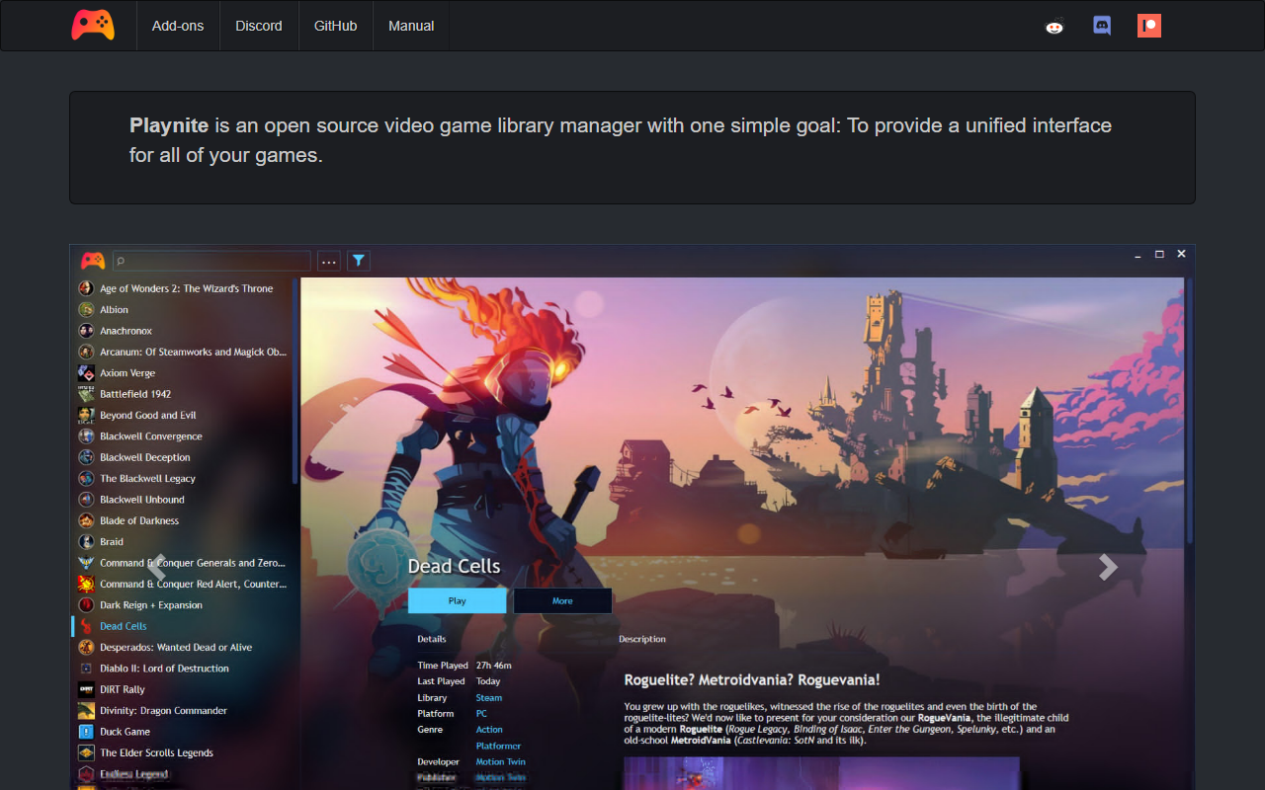The width and height of the screenshot is (1265, 790).
Task: Go to the GitHub nav link
Action: pos(336,26)
